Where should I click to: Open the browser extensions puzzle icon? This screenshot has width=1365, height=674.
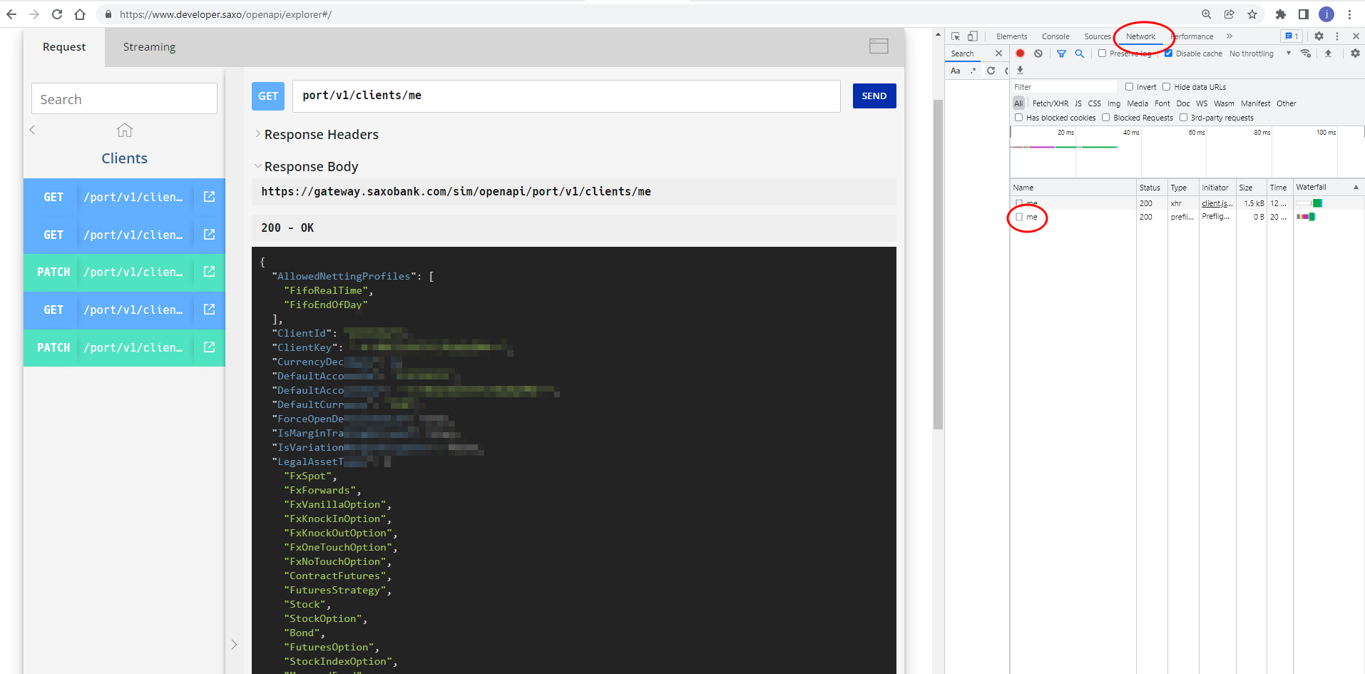[1281, 14]
